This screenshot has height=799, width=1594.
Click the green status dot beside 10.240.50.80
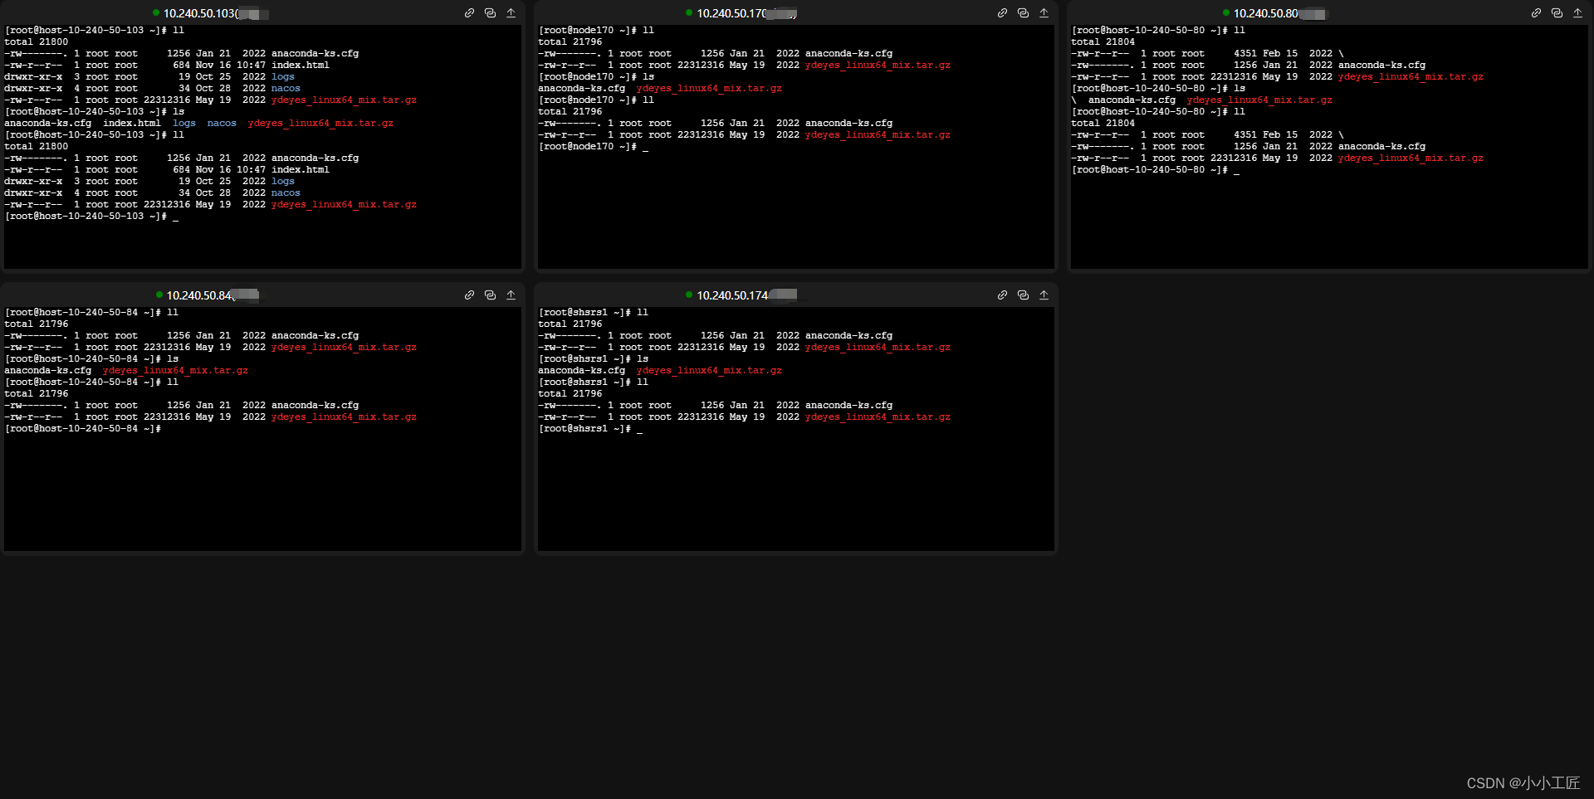(x=1226, y=12)
